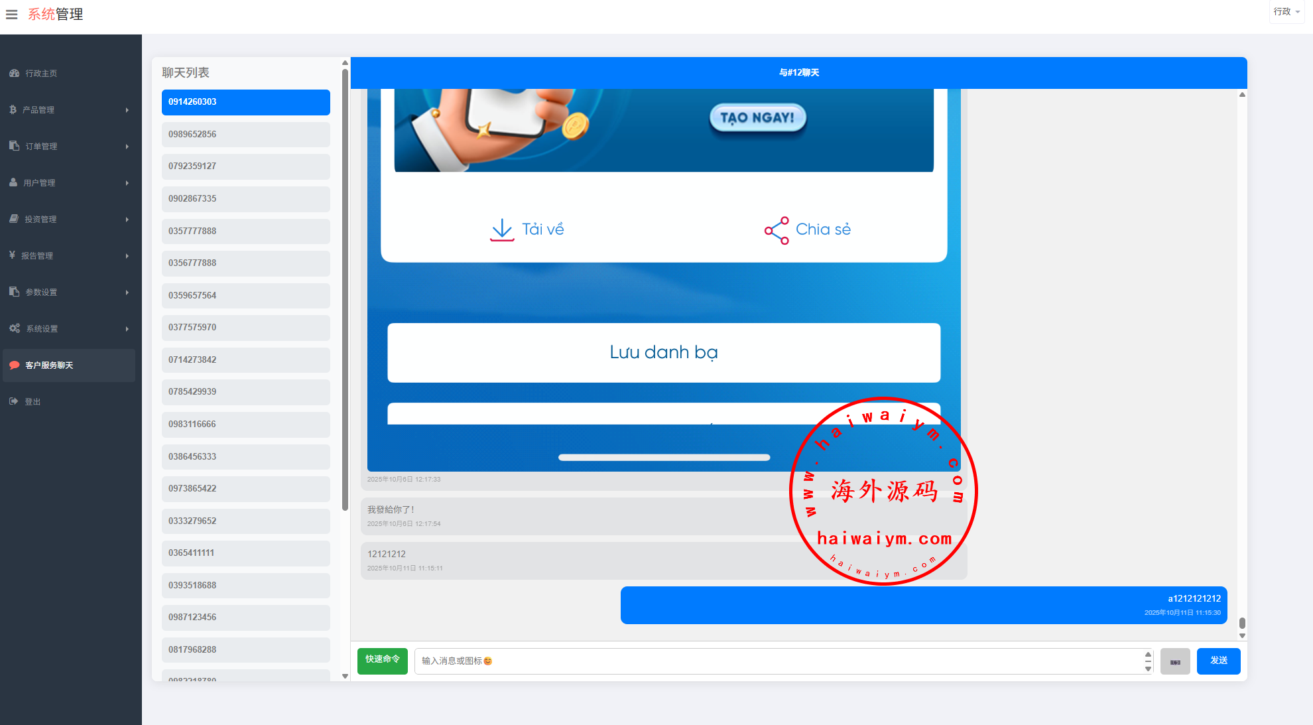Click the blue 发送 send button
This screenshot has height=725, width=1313.
1218,661
